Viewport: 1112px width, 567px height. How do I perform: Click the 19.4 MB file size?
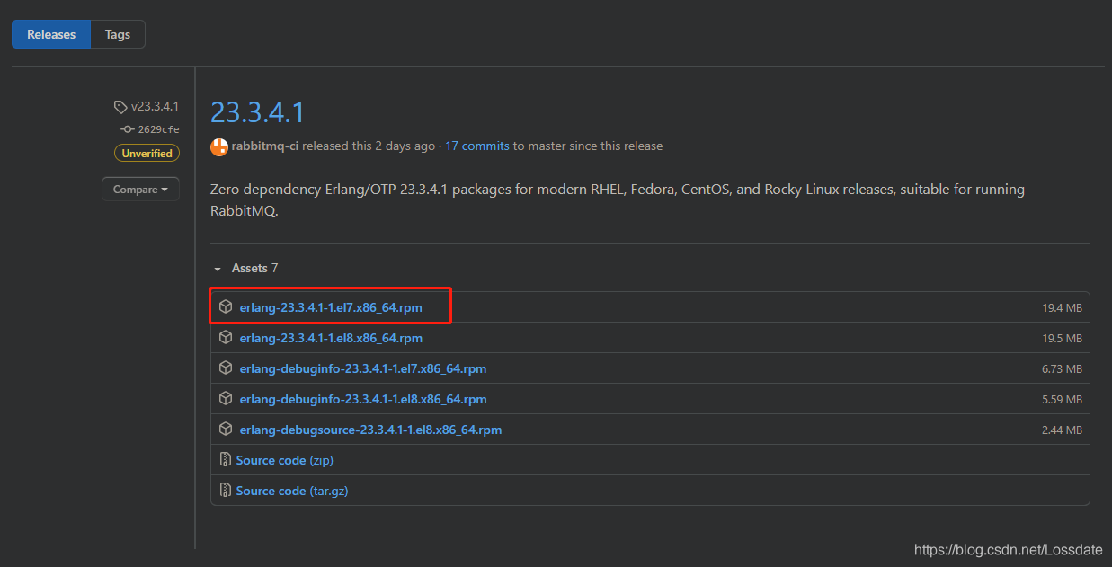click(1062, 307)
